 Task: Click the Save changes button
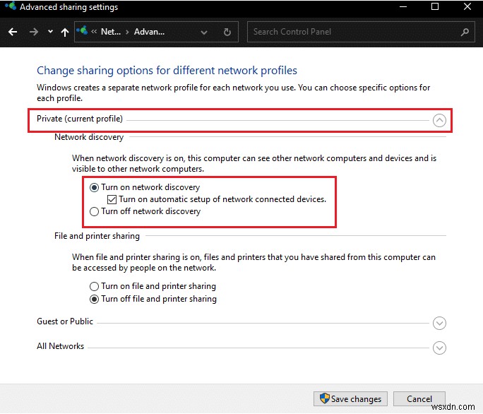click(350, 398)
